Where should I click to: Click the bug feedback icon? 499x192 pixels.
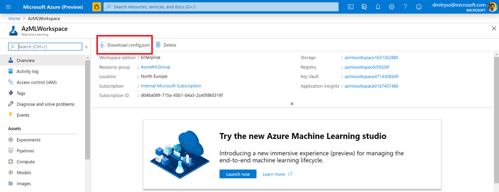96,6
